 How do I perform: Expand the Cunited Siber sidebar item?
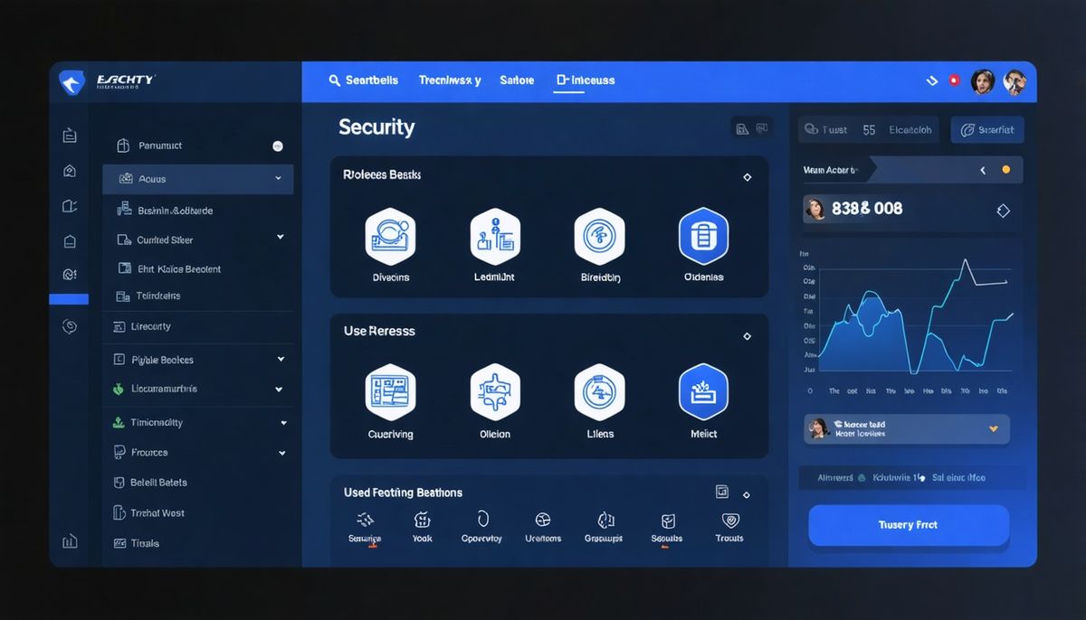[x=280, y=238]
